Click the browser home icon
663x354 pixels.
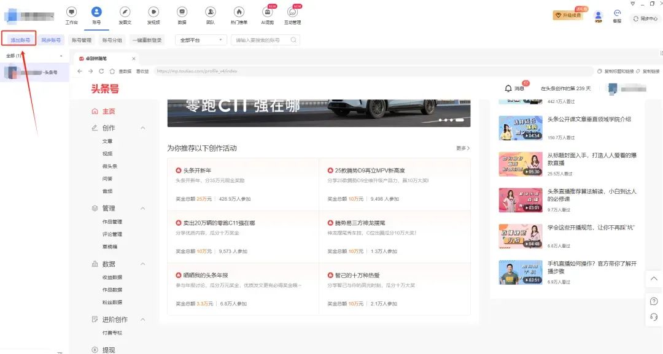click(x=112, y=71)
